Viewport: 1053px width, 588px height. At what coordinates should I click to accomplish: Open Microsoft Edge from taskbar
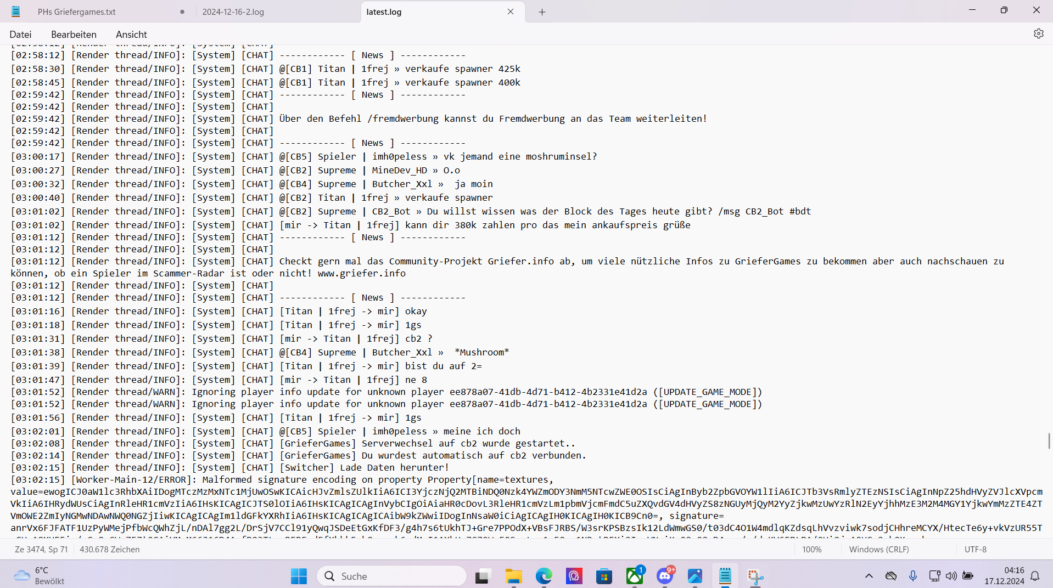pos(544,576)
